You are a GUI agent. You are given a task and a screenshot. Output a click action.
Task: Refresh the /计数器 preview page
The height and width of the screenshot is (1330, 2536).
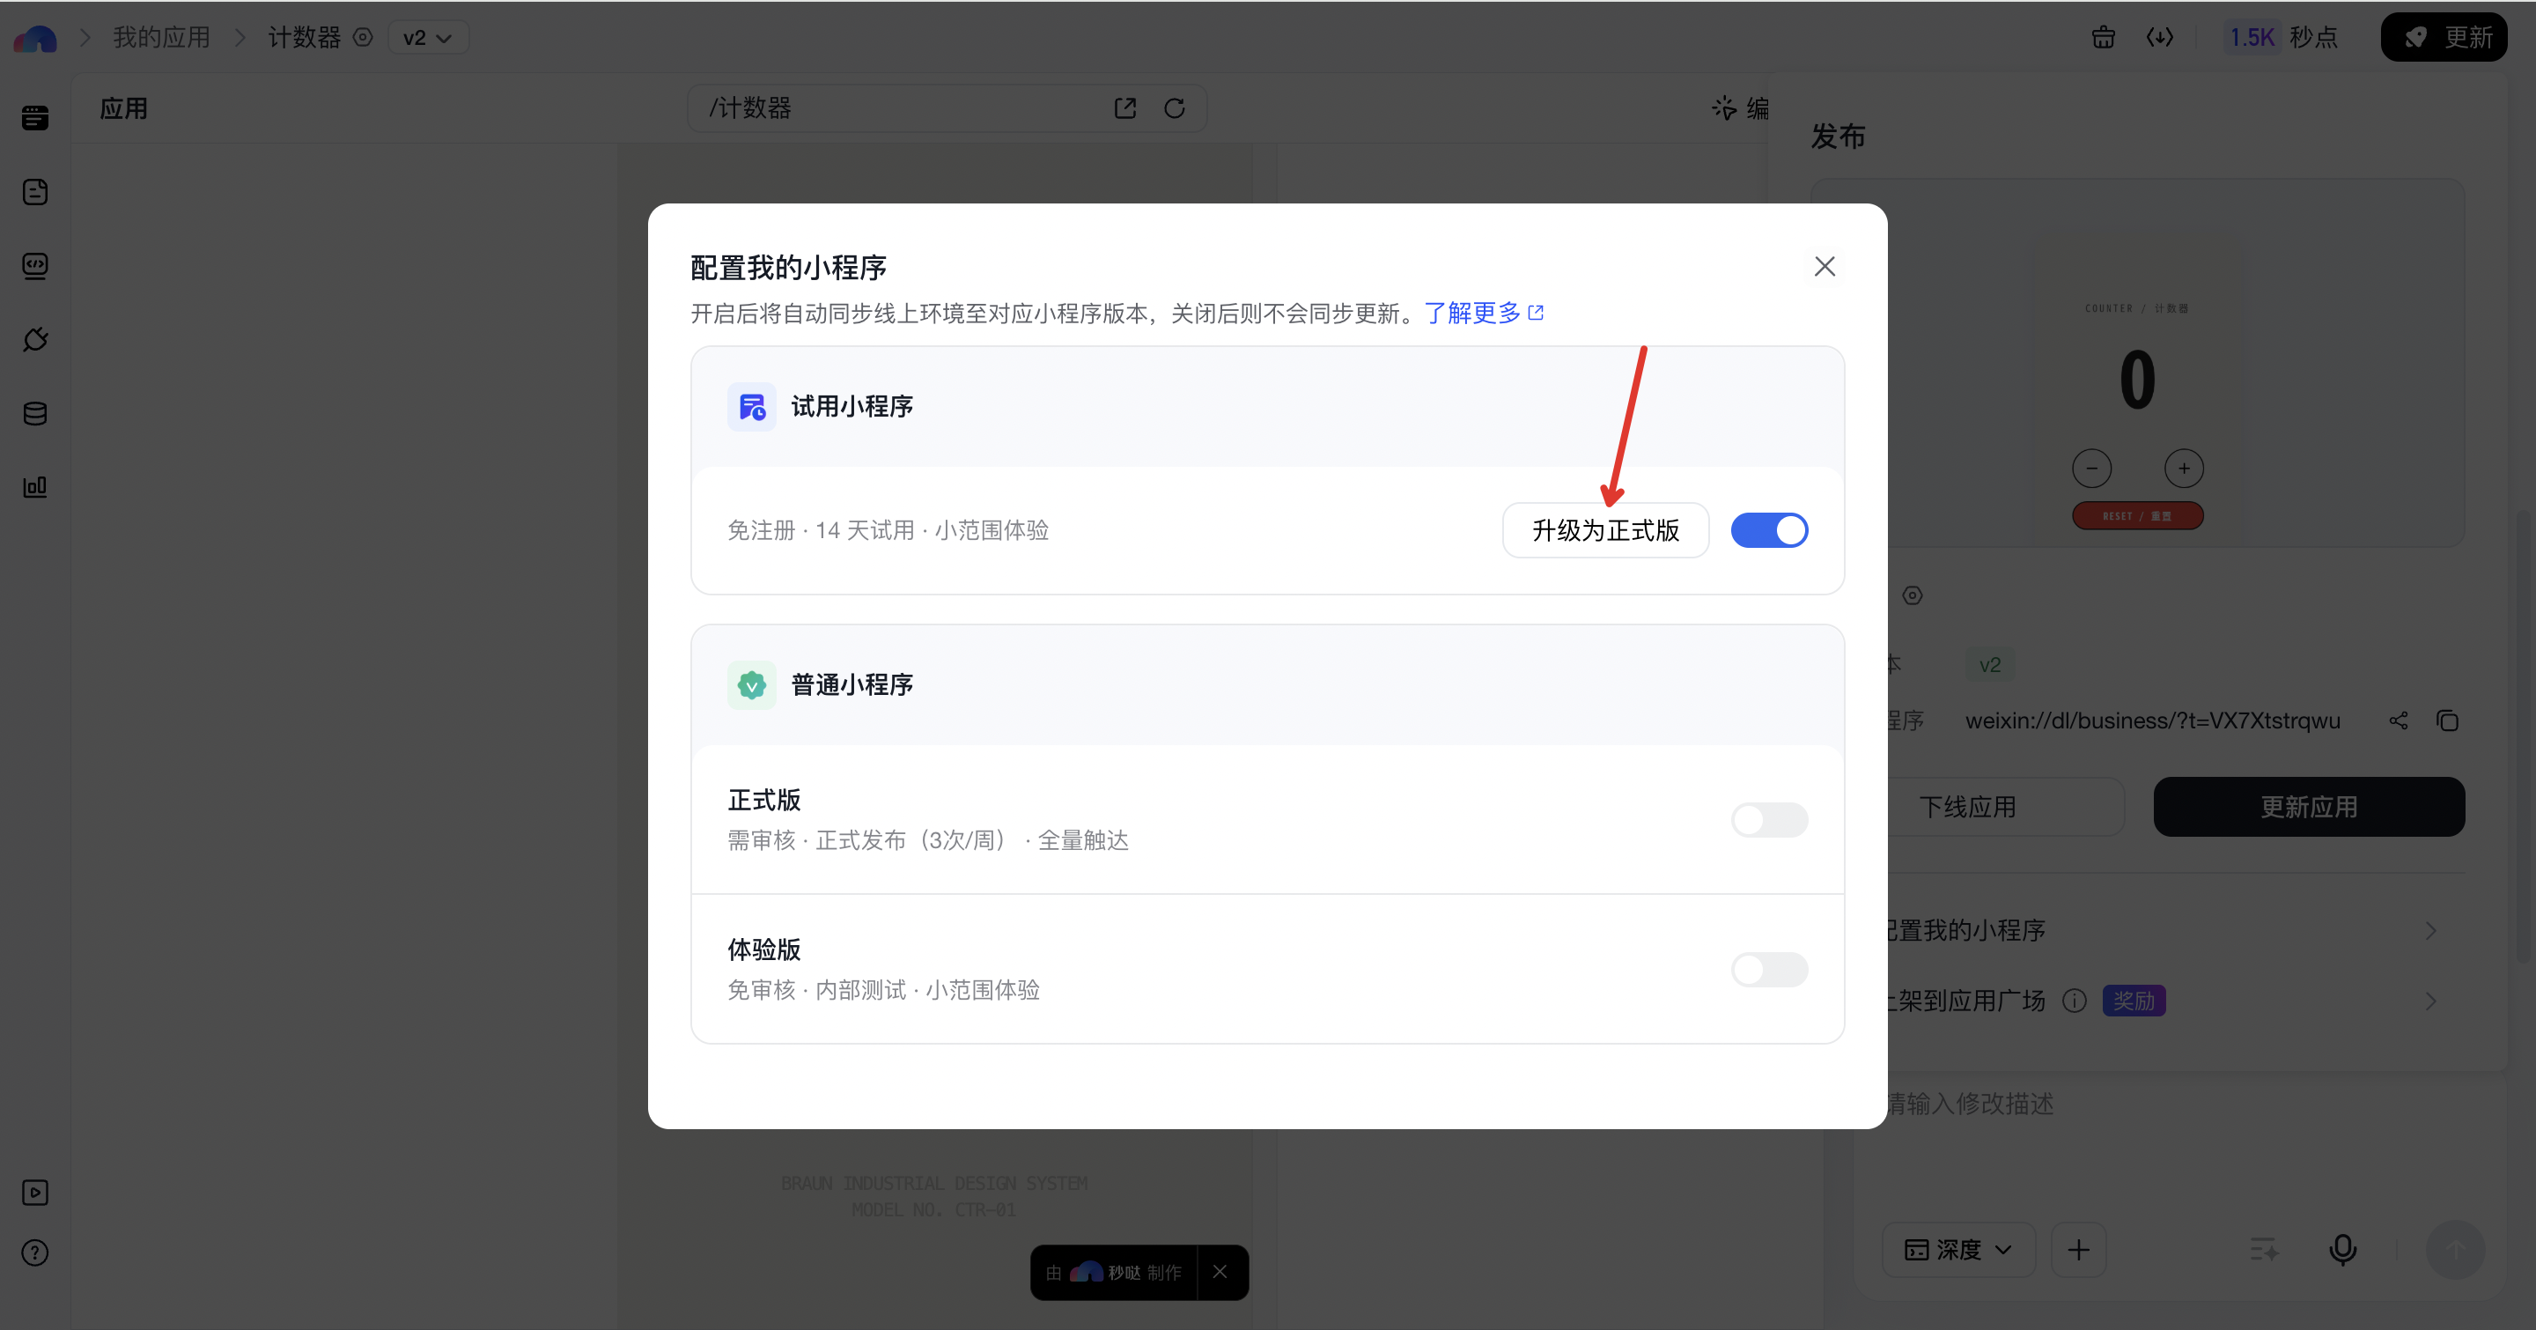pos(1175,108)
